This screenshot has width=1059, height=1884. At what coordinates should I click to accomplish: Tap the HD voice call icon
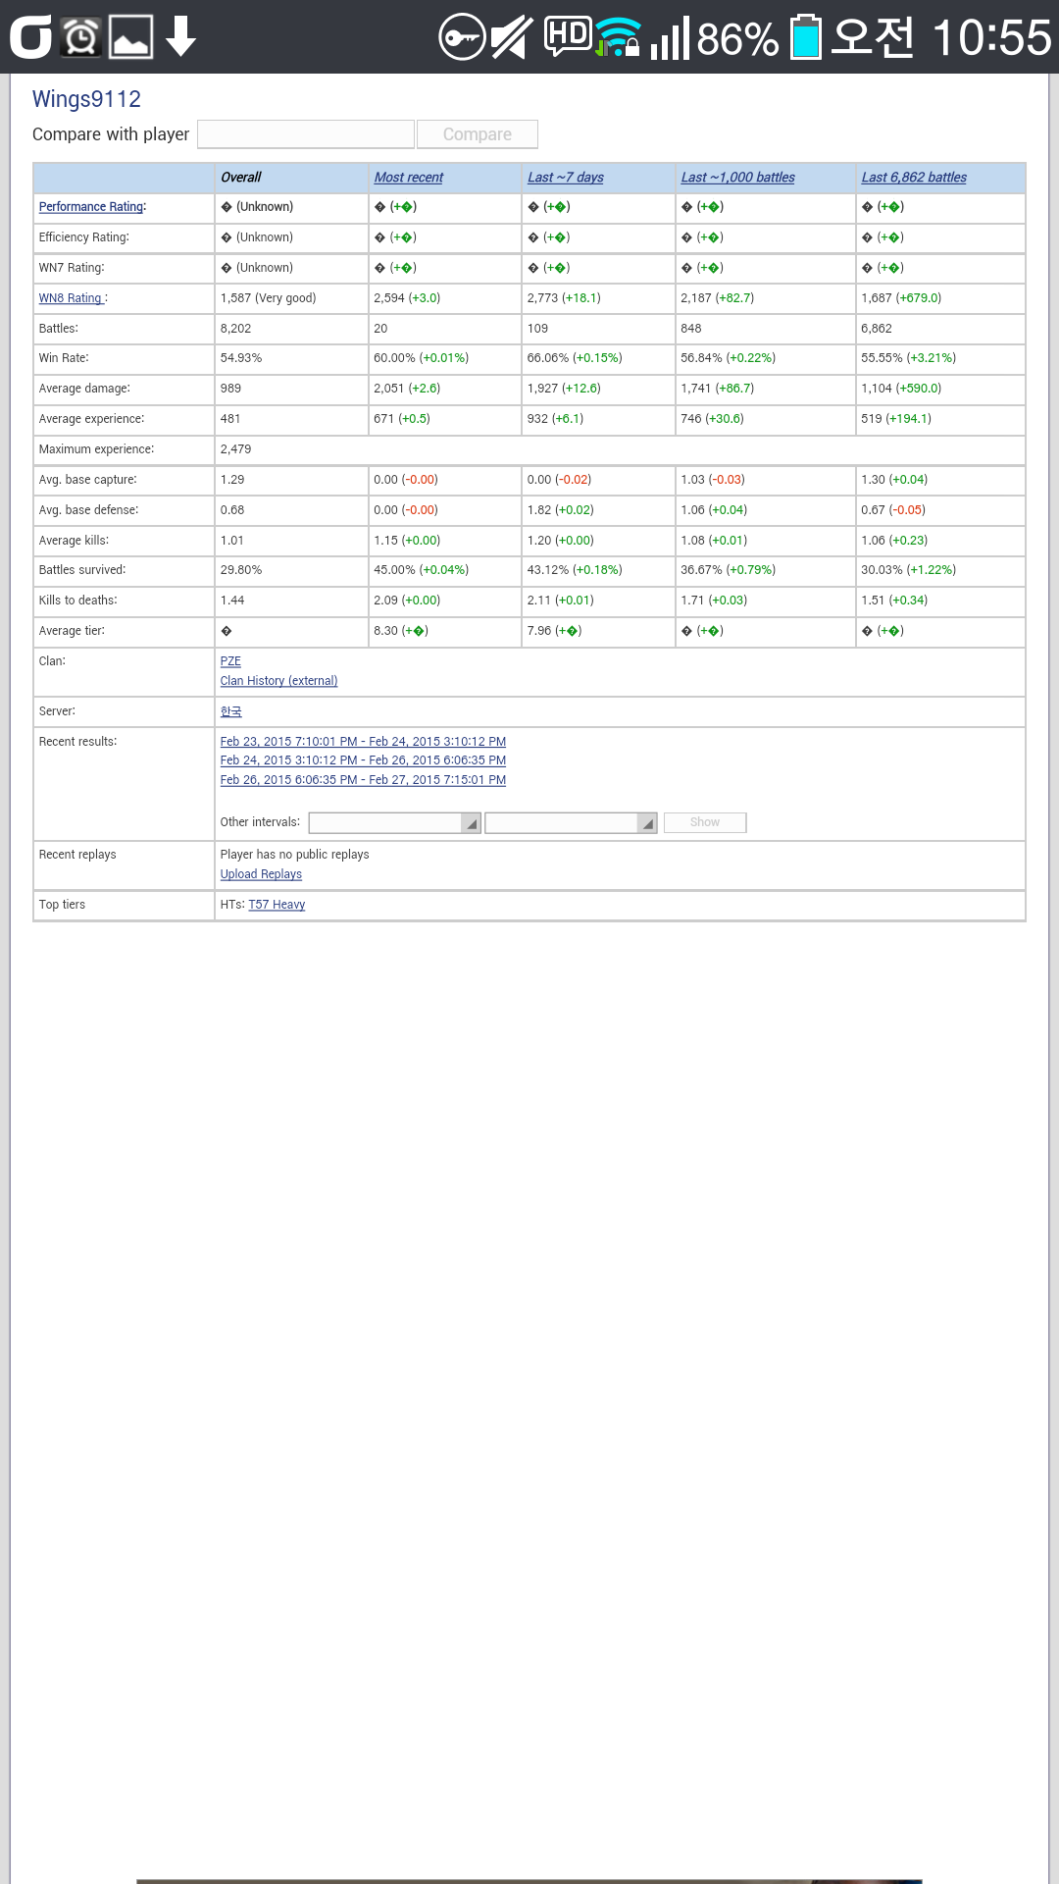[x=568, y=35]
